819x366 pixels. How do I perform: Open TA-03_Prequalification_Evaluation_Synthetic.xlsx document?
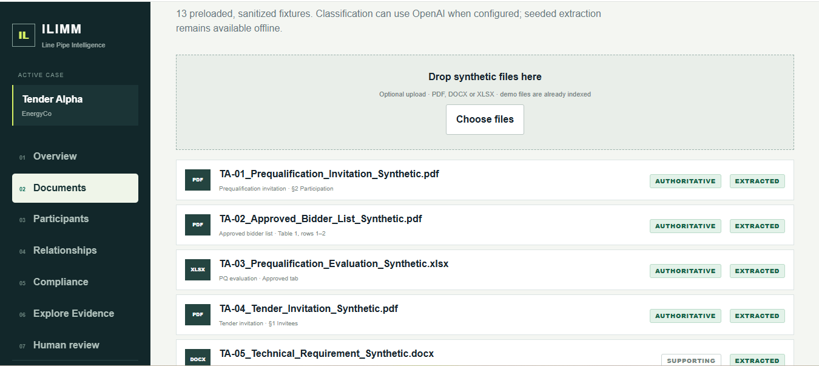click(334, 264)
